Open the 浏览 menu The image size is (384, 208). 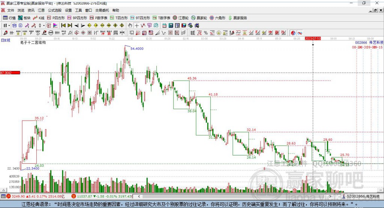click(21, 10)
